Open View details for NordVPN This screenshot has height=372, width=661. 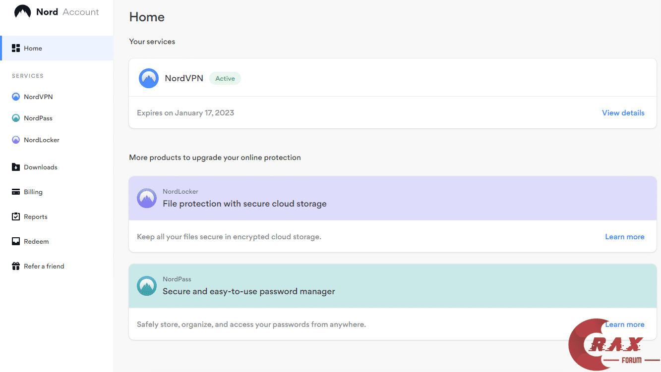pos(623,113)
